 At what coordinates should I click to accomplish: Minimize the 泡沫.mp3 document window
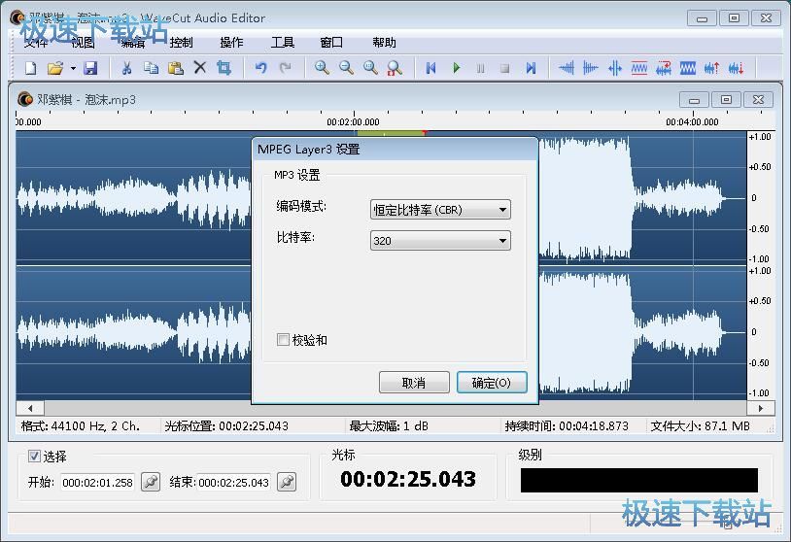pyautogui.click(x=694, y=100)
